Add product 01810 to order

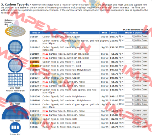(x=141, y=36)
